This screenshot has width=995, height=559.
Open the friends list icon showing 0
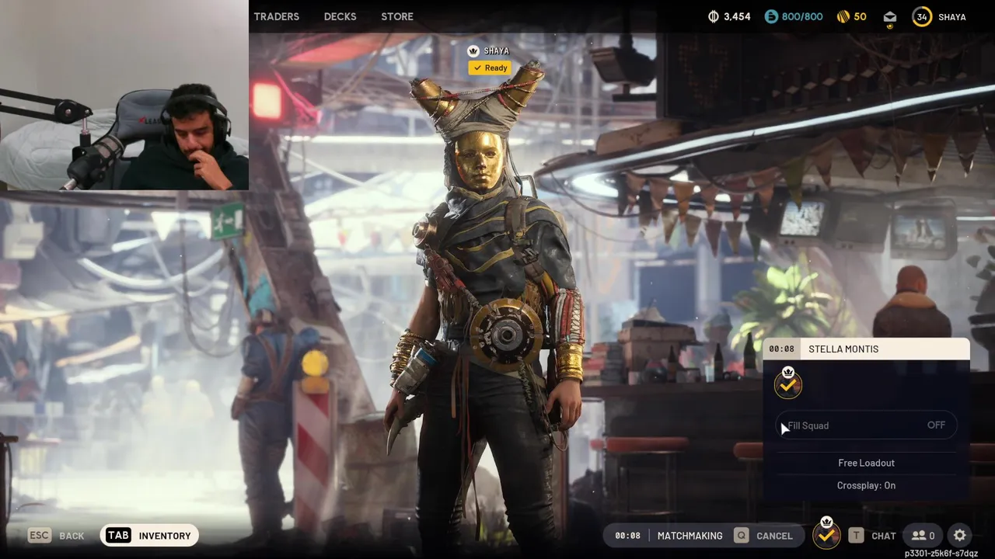tap(923, 536)
